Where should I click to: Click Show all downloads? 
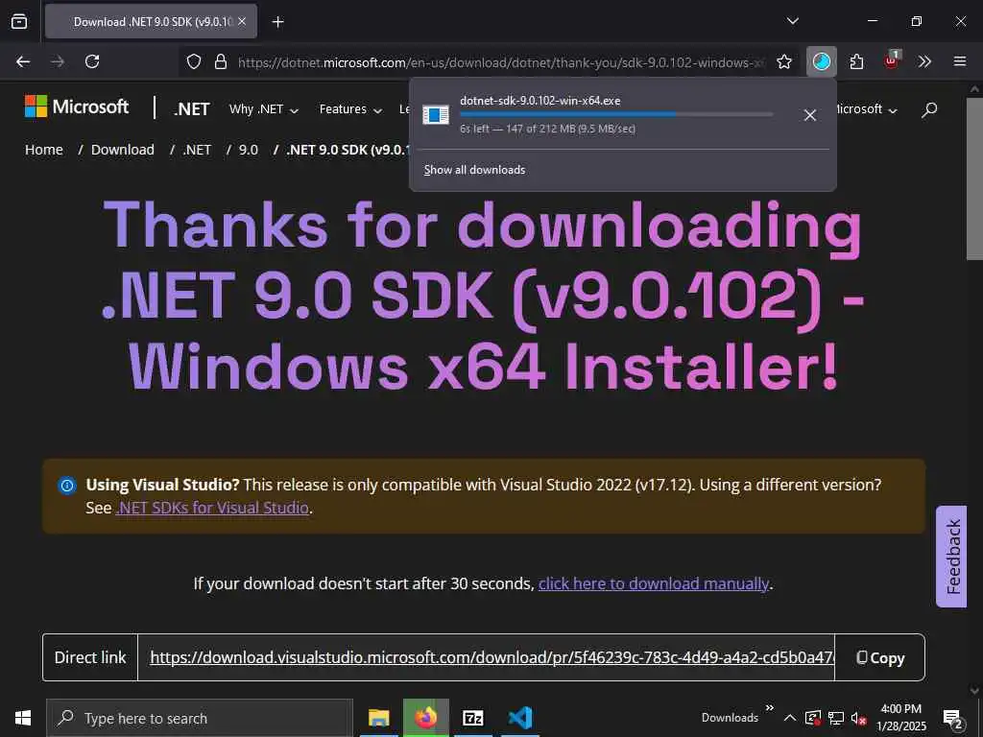pyautogui.click(x=474, y=170)
